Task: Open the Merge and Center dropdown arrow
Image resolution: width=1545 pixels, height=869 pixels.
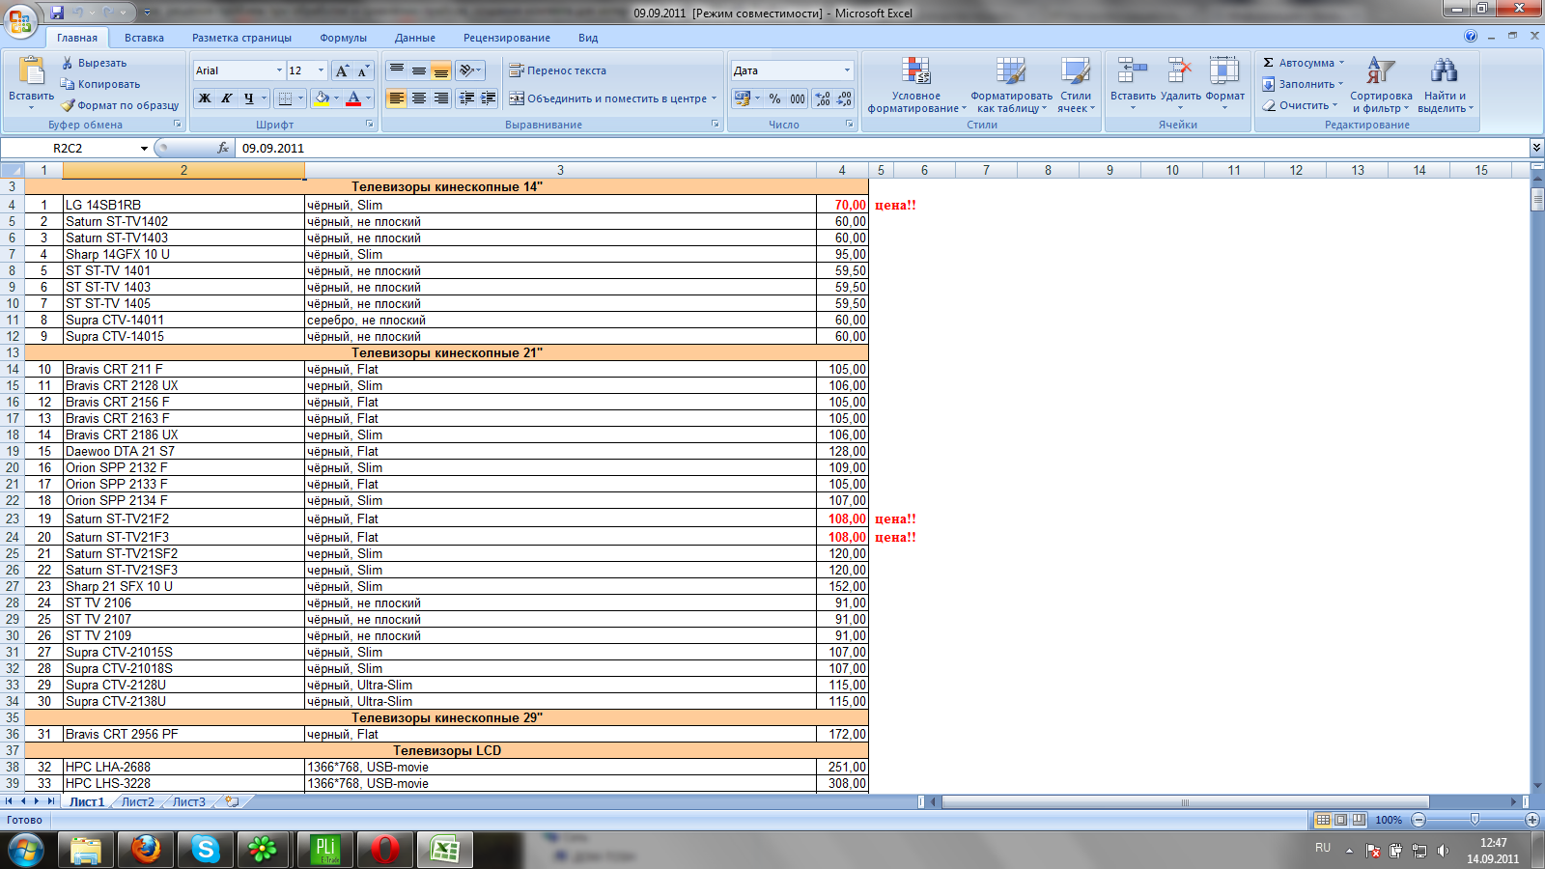Action: [x=715, y=98]
